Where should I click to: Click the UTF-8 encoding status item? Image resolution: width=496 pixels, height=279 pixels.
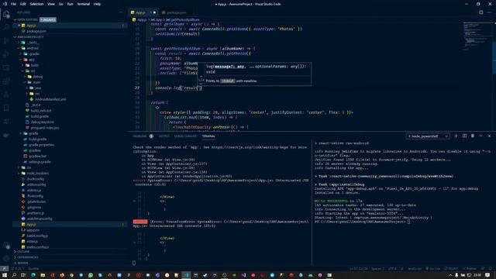click(x=392, y=269)
